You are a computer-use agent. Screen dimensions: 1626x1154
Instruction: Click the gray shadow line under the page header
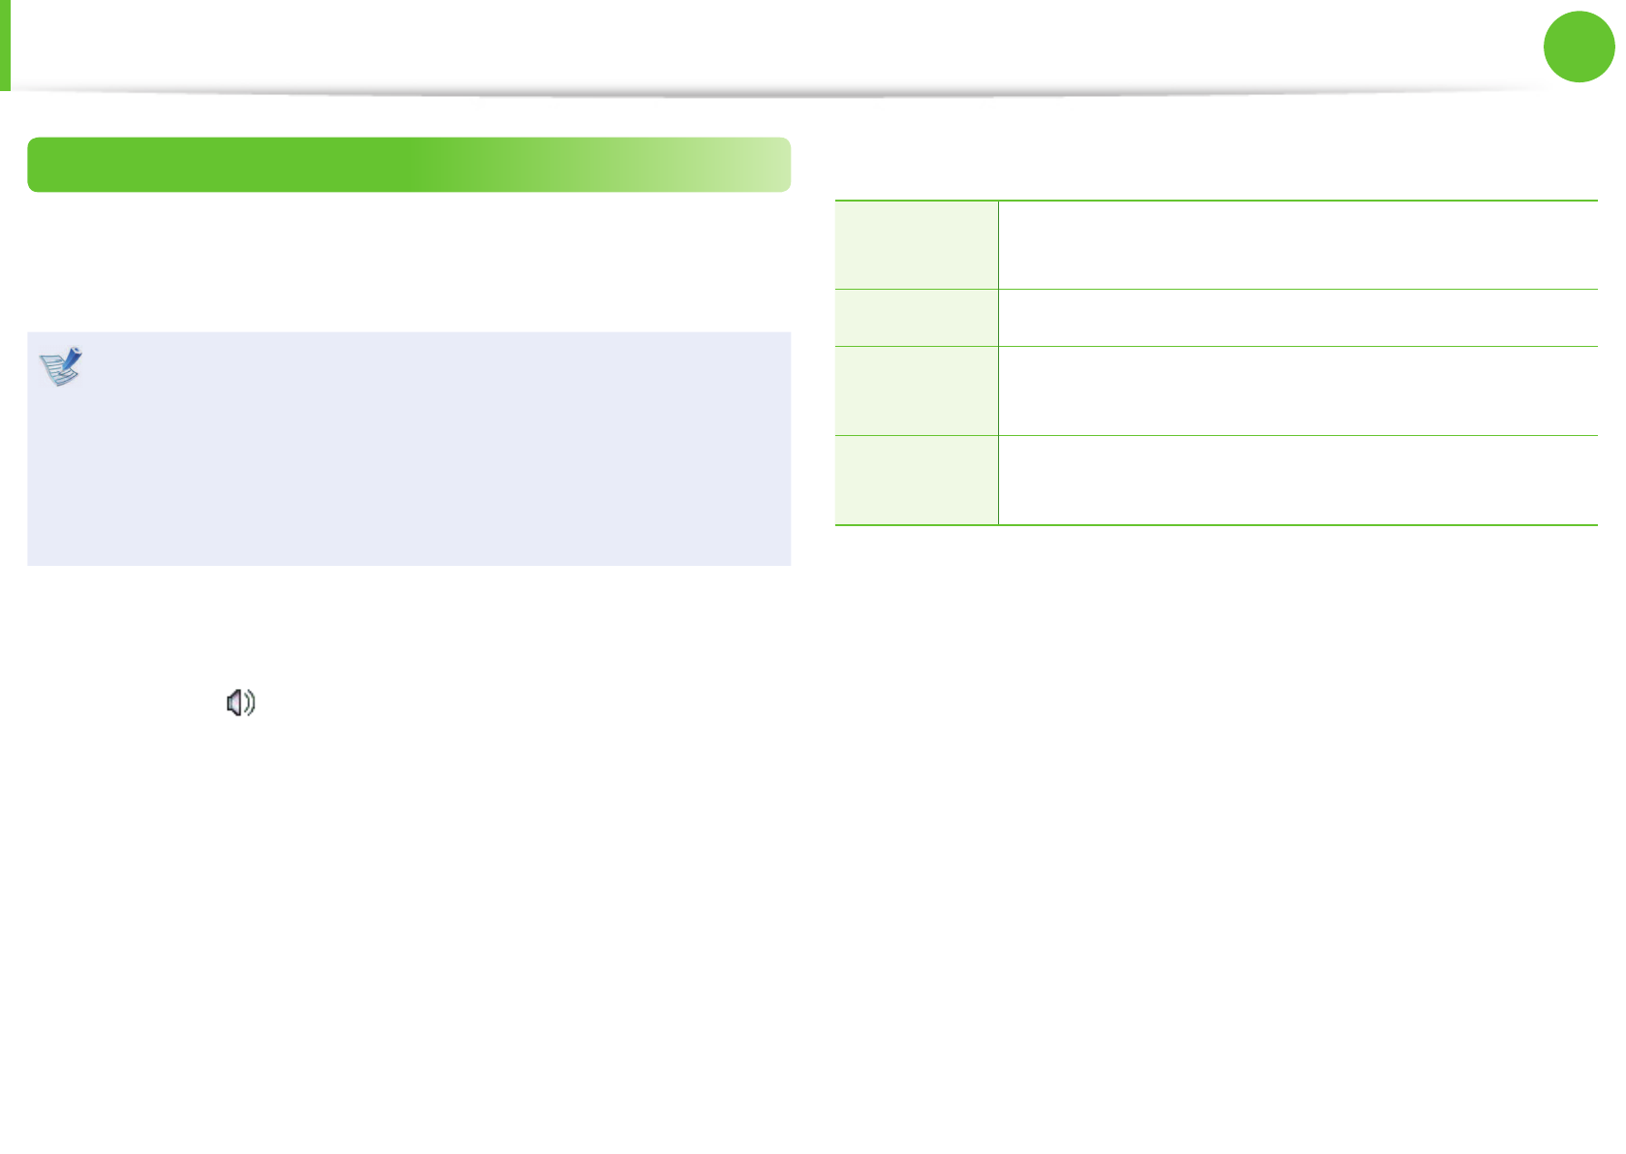775,94
